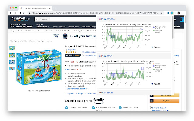The height and width of the screenshot is (121, 194).
Task: Click the French flag beside Amazon.fr
Action: [x=100, y=56]
